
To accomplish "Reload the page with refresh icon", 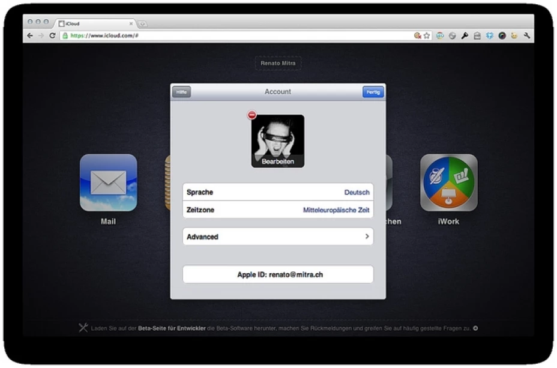I will pos(52,36).
